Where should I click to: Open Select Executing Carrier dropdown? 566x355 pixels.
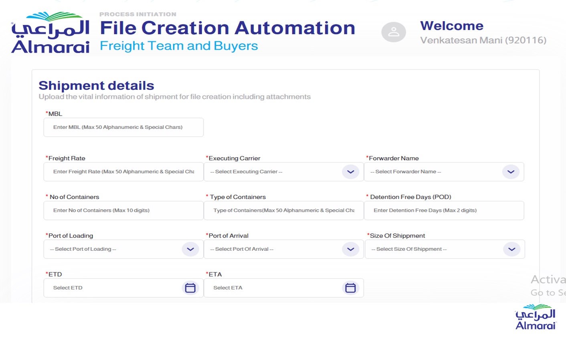click(x=273, y=172)
